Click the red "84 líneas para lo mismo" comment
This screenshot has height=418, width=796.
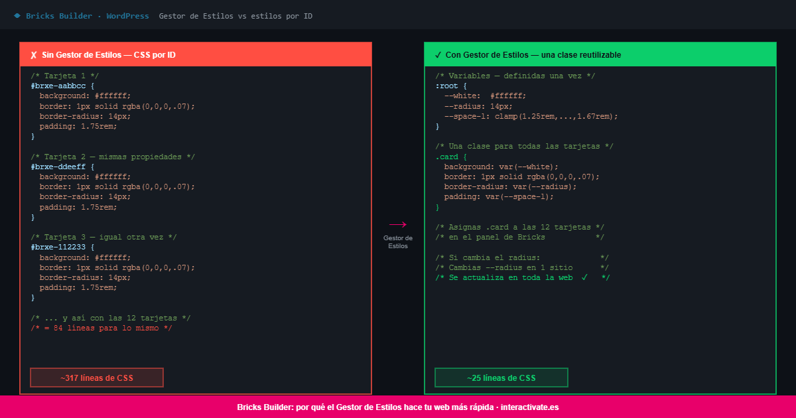101,328
